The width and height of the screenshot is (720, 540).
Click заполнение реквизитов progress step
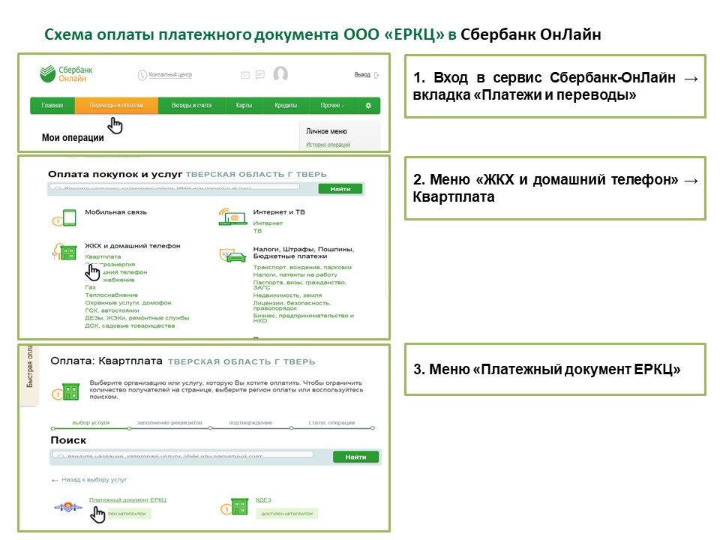pyautogui.click(x=169, y=423)
